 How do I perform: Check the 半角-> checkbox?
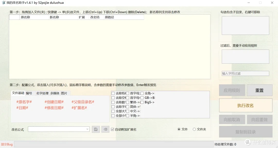tap(127, 116)
